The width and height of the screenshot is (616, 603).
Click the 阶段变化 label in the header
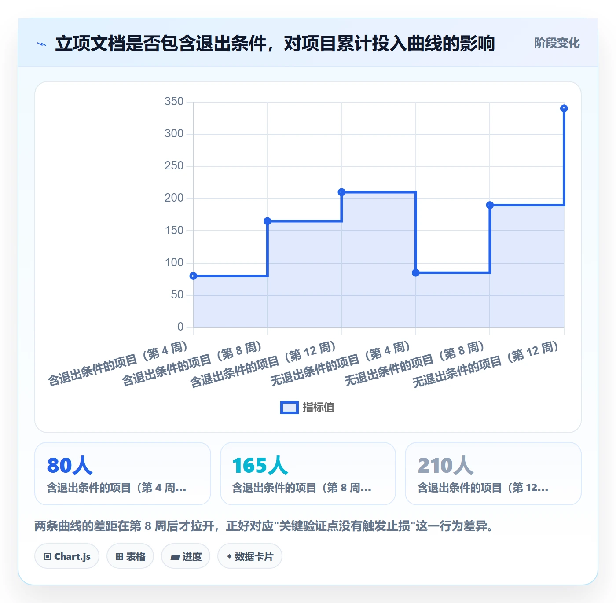557,43
